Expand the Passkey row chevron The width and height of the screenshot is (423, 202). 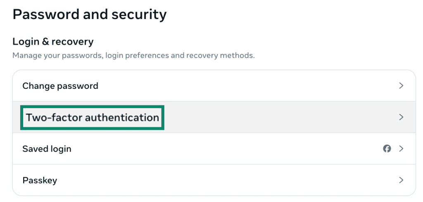(401, 180)
